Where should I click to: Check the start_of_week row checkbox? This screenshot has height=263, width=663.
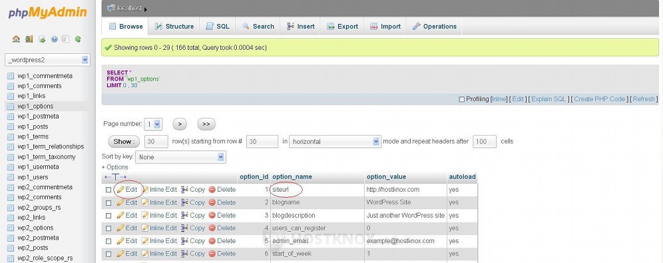(x=109, y=254)
